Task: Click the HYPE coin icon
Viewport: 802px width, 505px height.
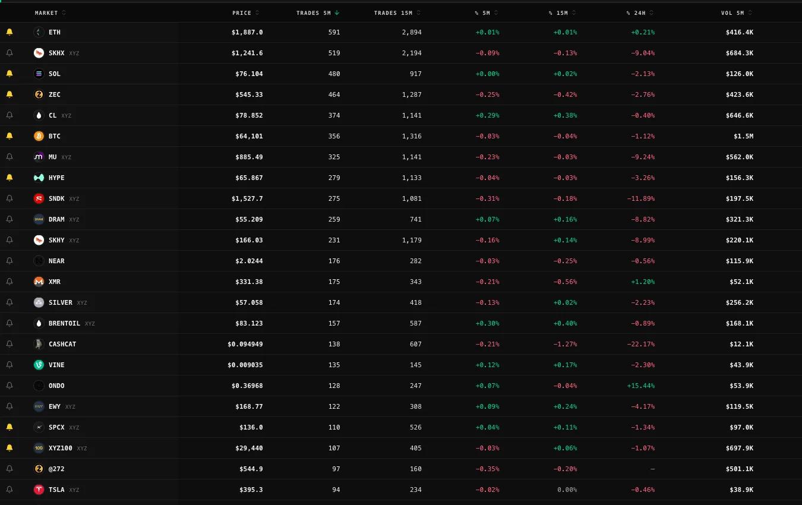Action: point(39,178)
